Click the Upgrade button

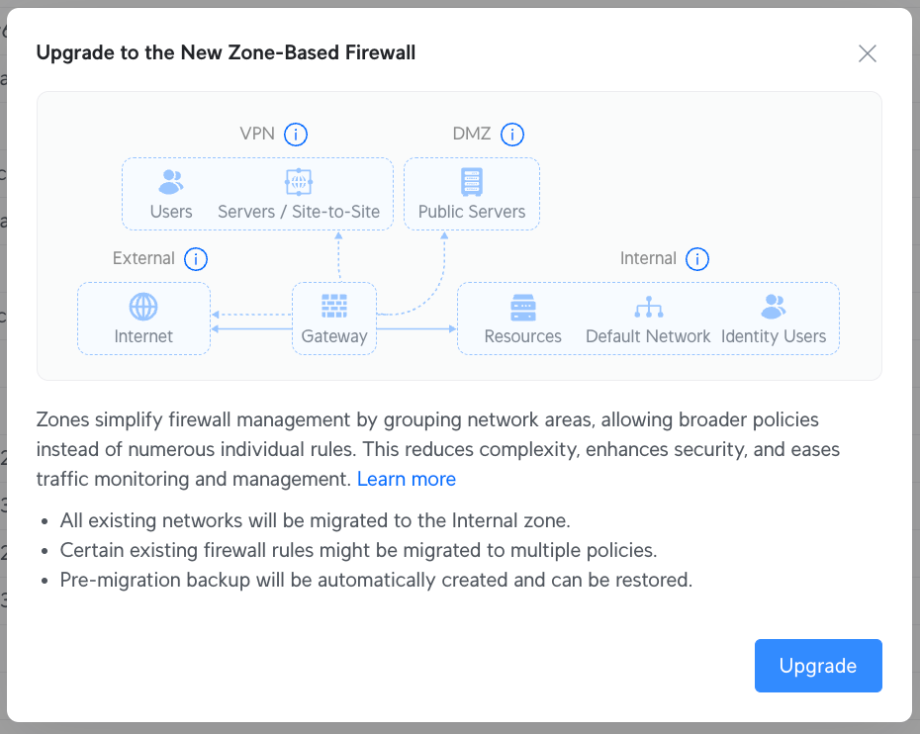[817, 665]
